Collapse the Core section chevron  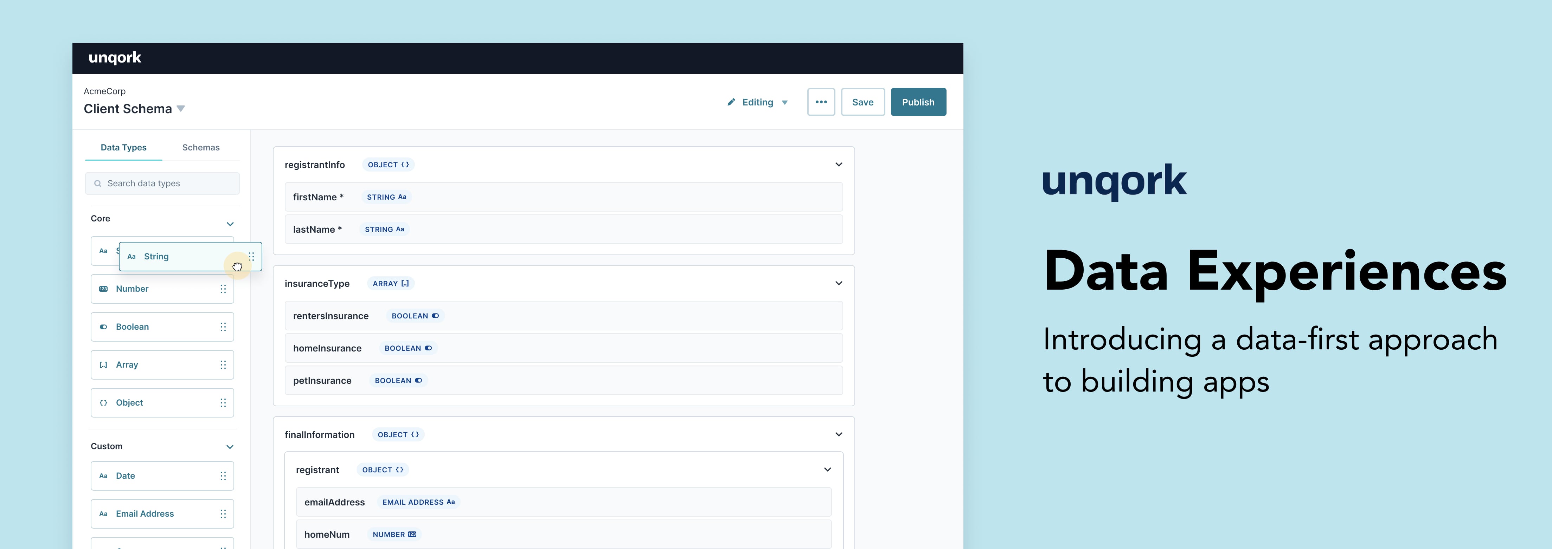[230, 224]
